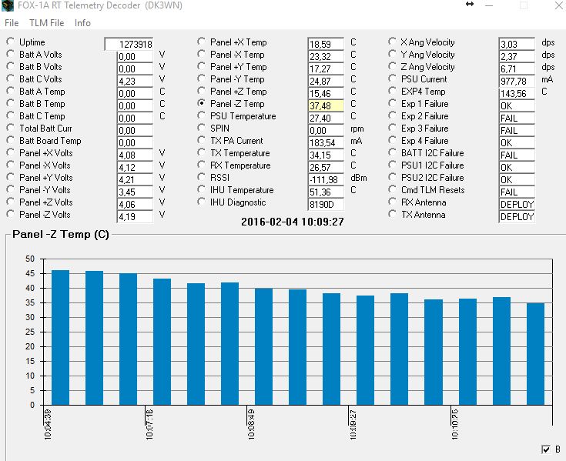
Task: Click the RX Antenna DEPLOY field
Action: 517,204
